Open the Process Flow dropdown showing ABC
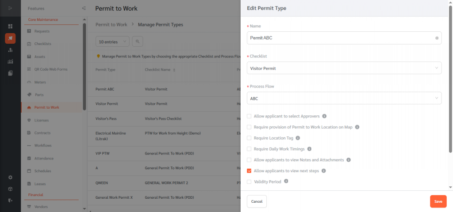453x212 pixels. pos(344,98)
